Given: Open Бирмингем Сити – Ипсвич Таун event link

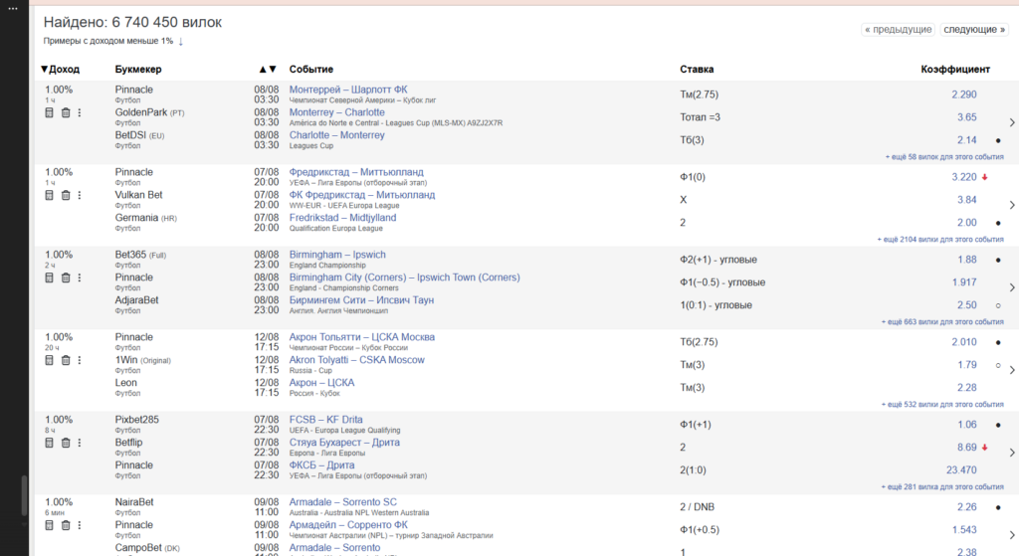Looking at the screenshot, I should point(361,300).
